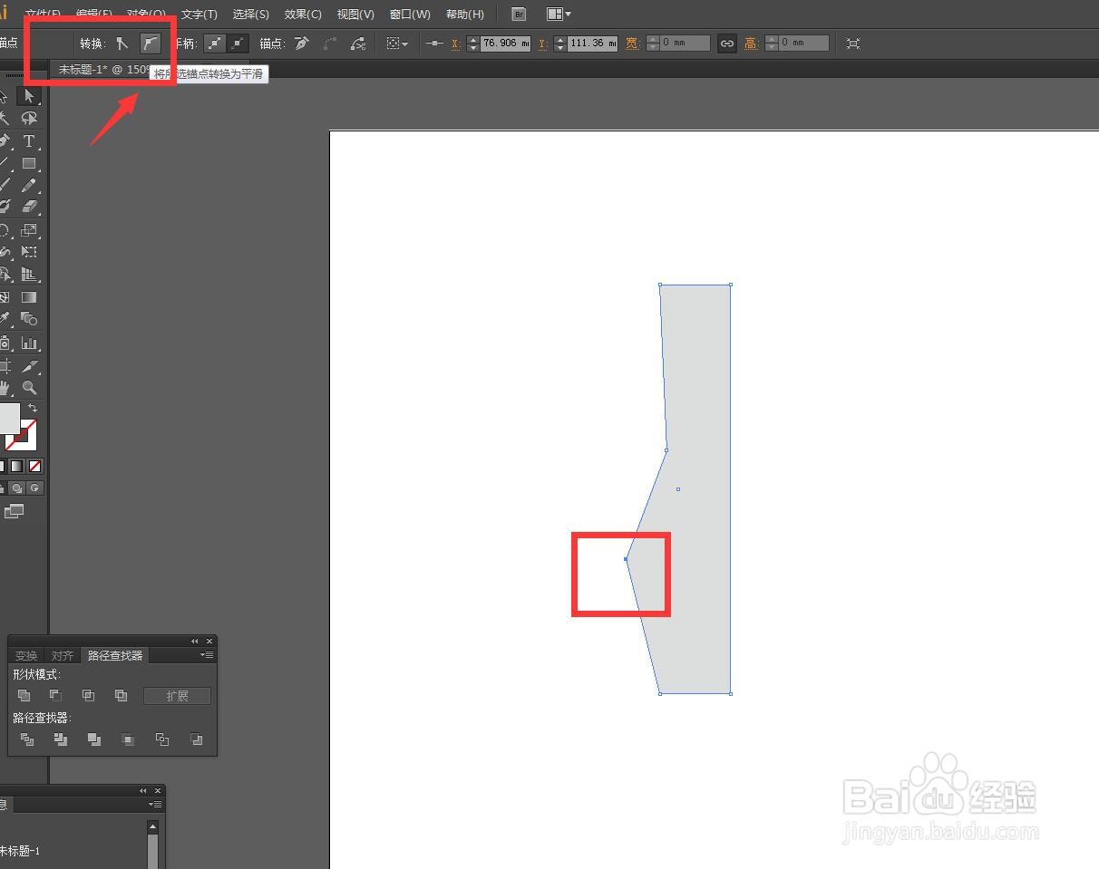
Task: Open the Transform panel icon in control bar
Action: click(853, 43)
